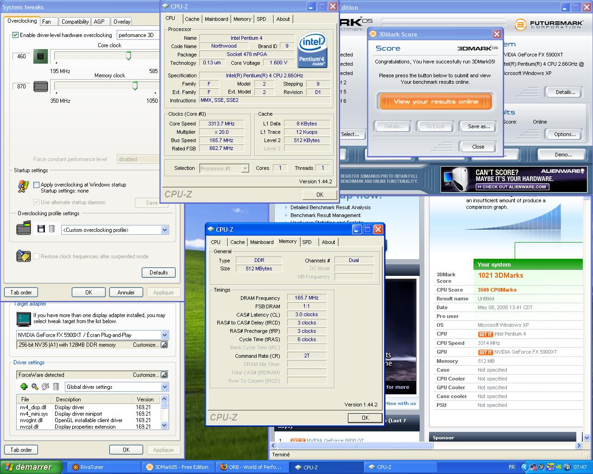
Task: Click View your results online button
Action: click(x=435, y=101)
